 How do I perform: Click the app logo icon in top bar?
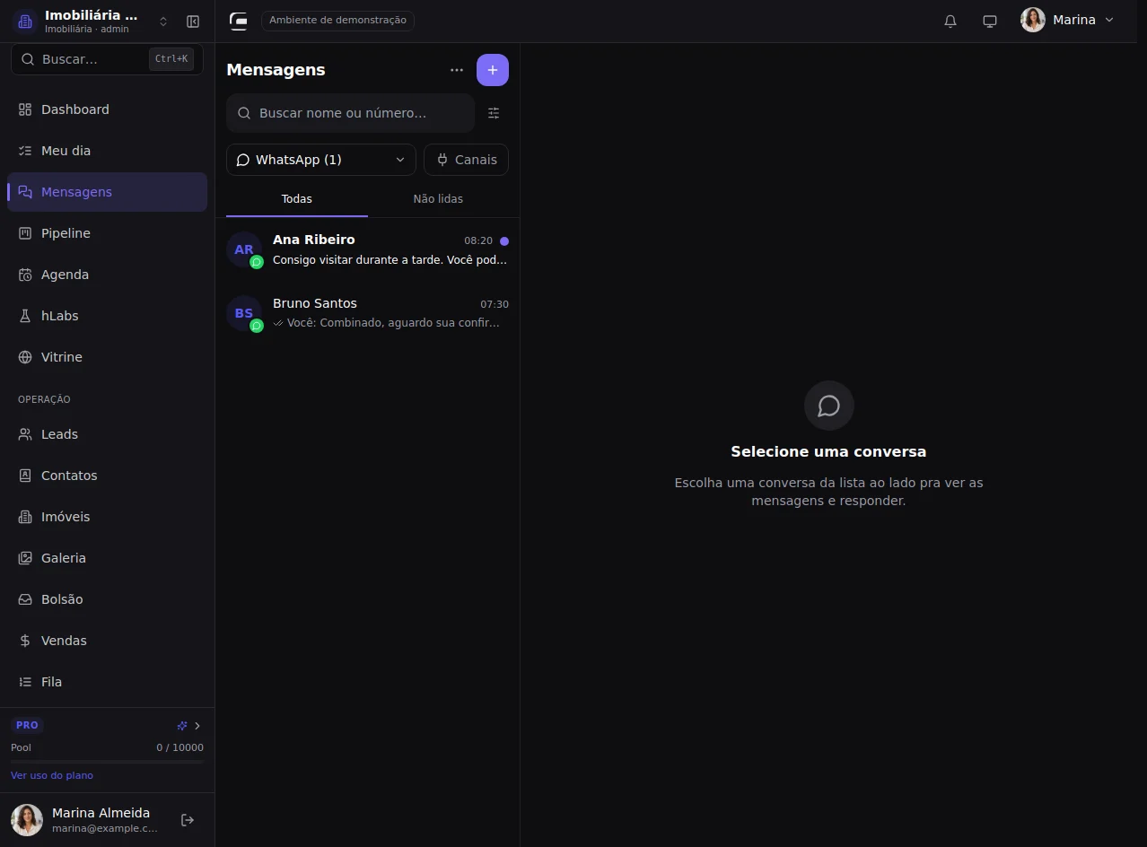click(x=238, y=21)
